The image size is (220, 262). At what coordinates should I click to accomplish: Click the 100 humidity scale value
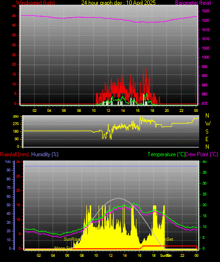click(x=8, y=161)
